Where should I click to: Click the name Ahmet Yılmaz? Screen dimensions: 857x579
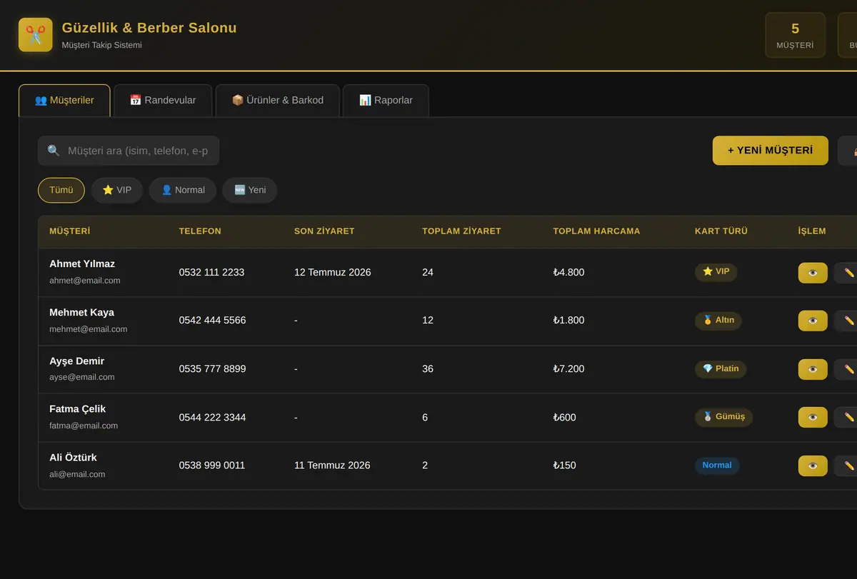point(82,264)
